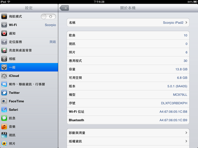Tap the Messages bubble icon (訊息)
The width and height of the screenshot is (198, 148).
tap(4, 118)
